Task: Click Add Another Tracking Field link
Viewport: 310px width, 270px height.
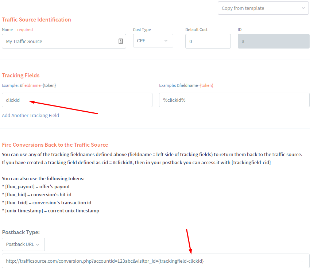Action: (x=30, y=115)
